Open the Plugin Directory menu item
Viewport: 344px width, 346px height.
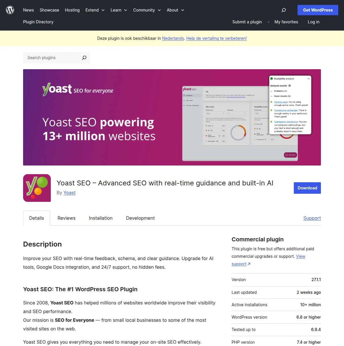(x=38, y=22)
